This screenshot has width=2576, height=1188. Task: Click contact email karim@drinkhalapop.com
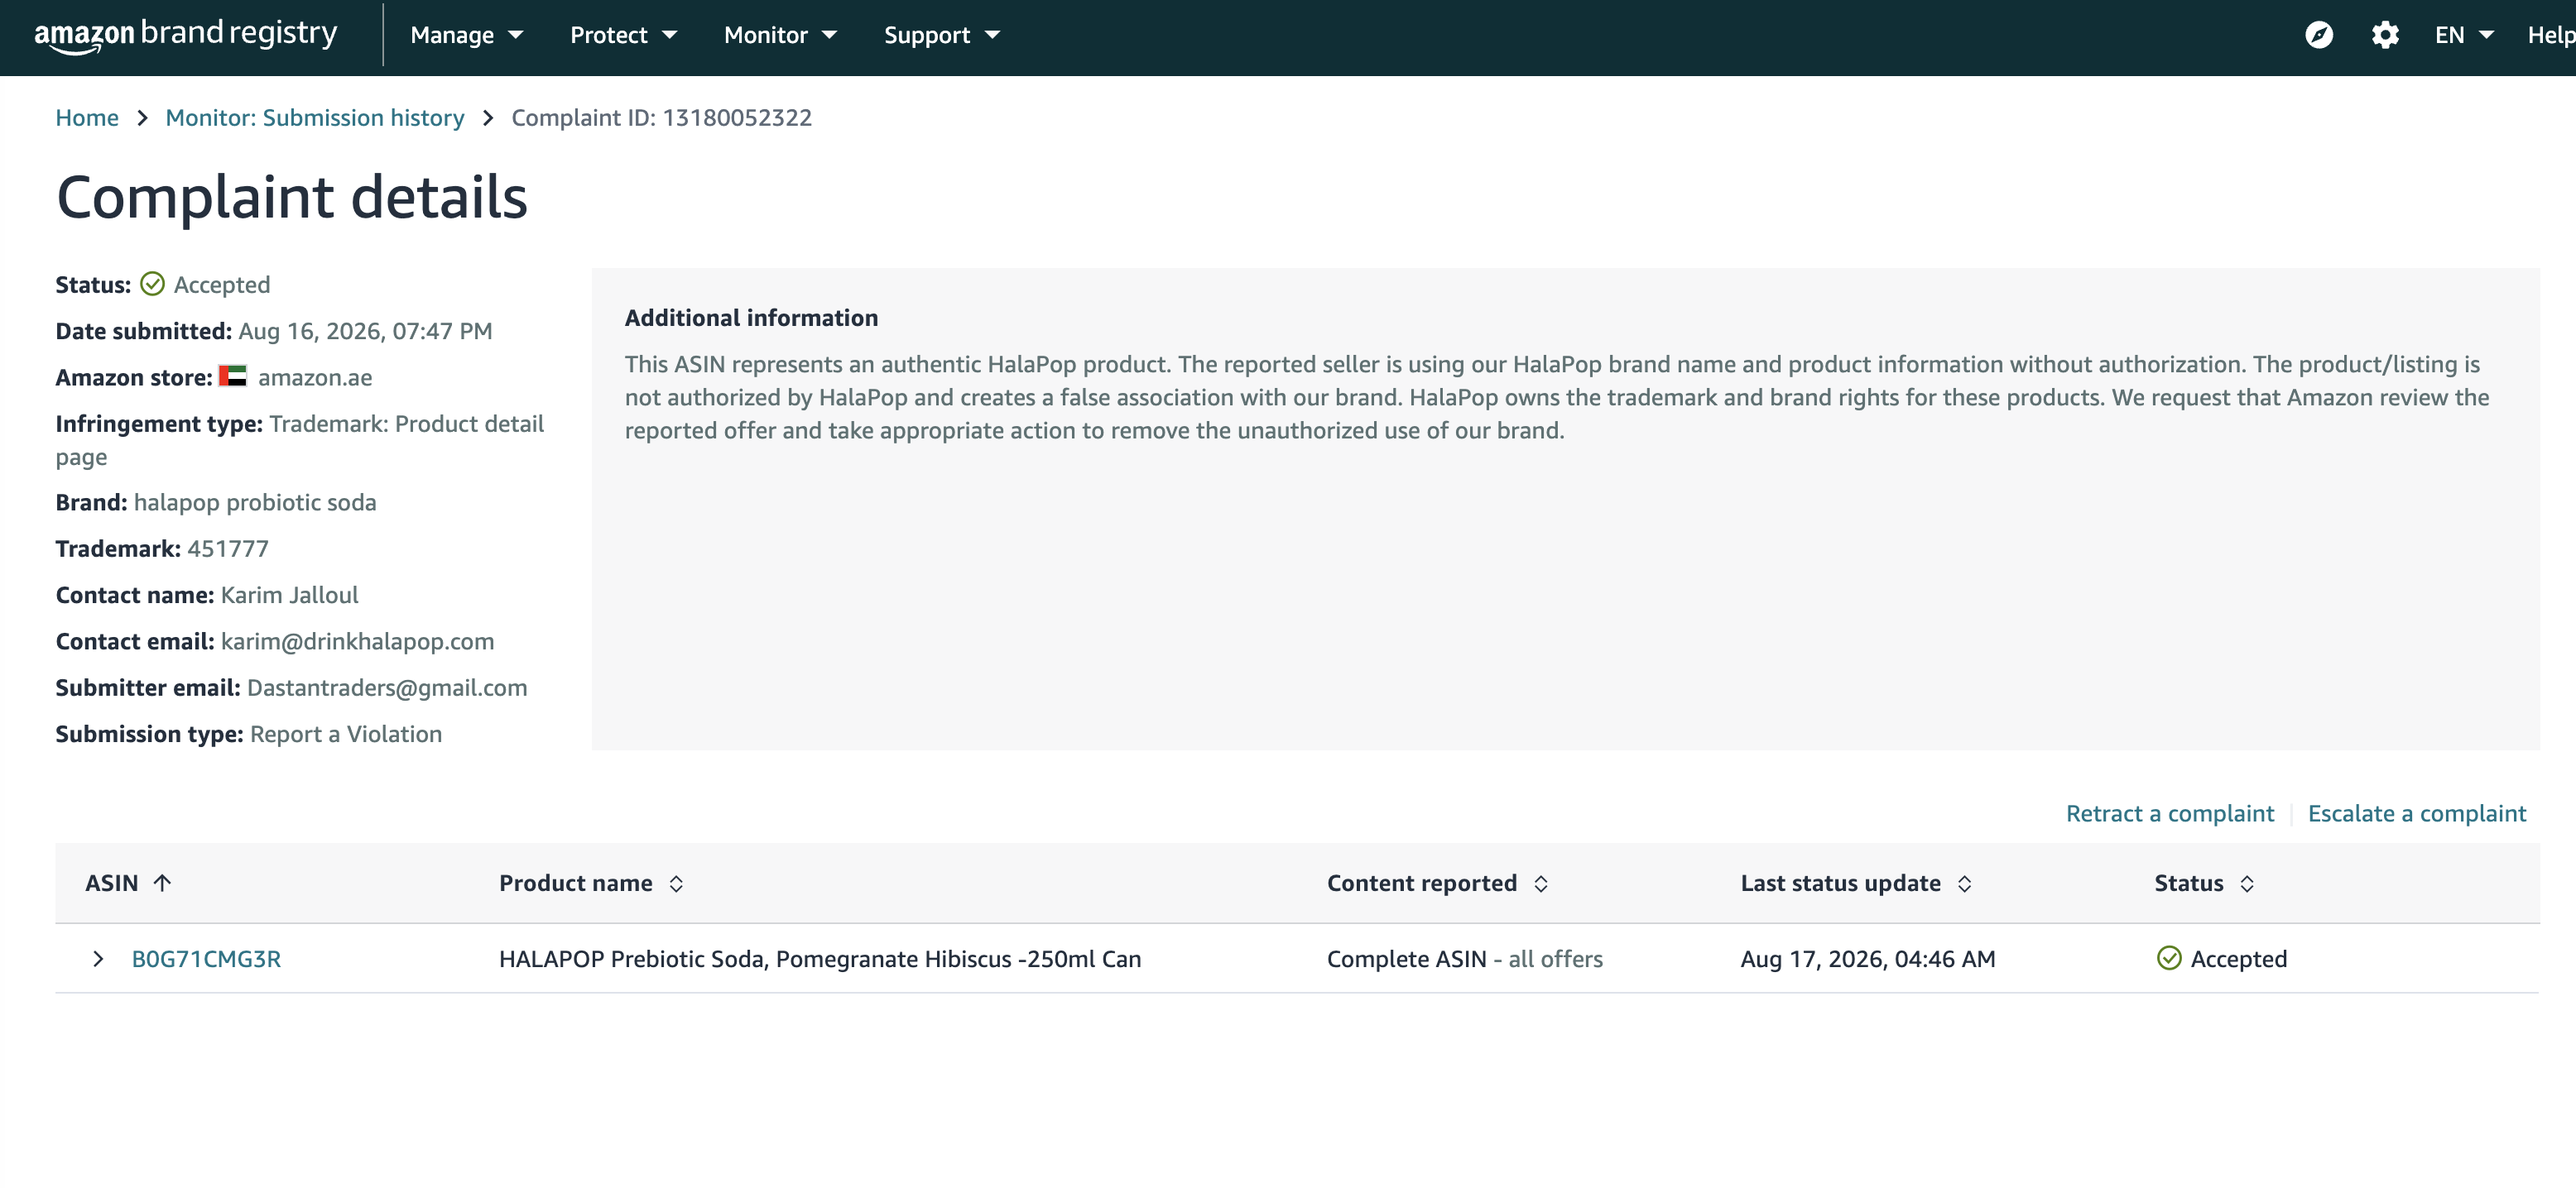point(358,641)
